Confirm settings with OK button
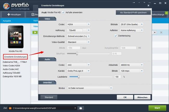The height and width of the screenshot is (112, 169). 125,97
